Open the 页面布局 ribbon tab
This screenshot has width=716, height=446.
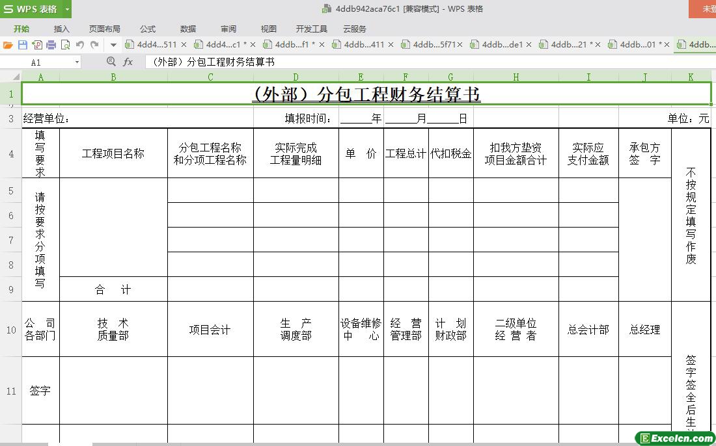click(x=104, y=29)
